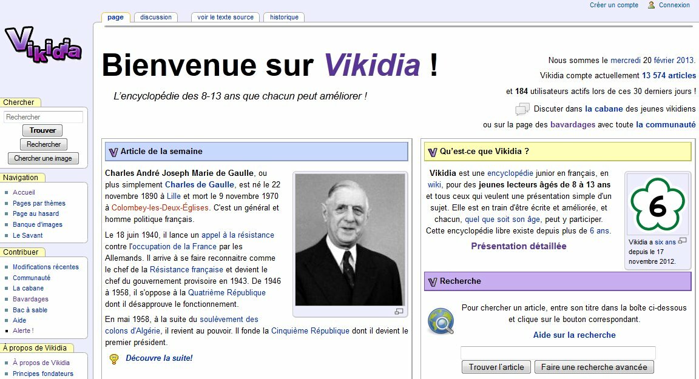The height and width of the screenshot is (379, 699).
Task: Open Quatrième République link
Action: coord(227,293)
